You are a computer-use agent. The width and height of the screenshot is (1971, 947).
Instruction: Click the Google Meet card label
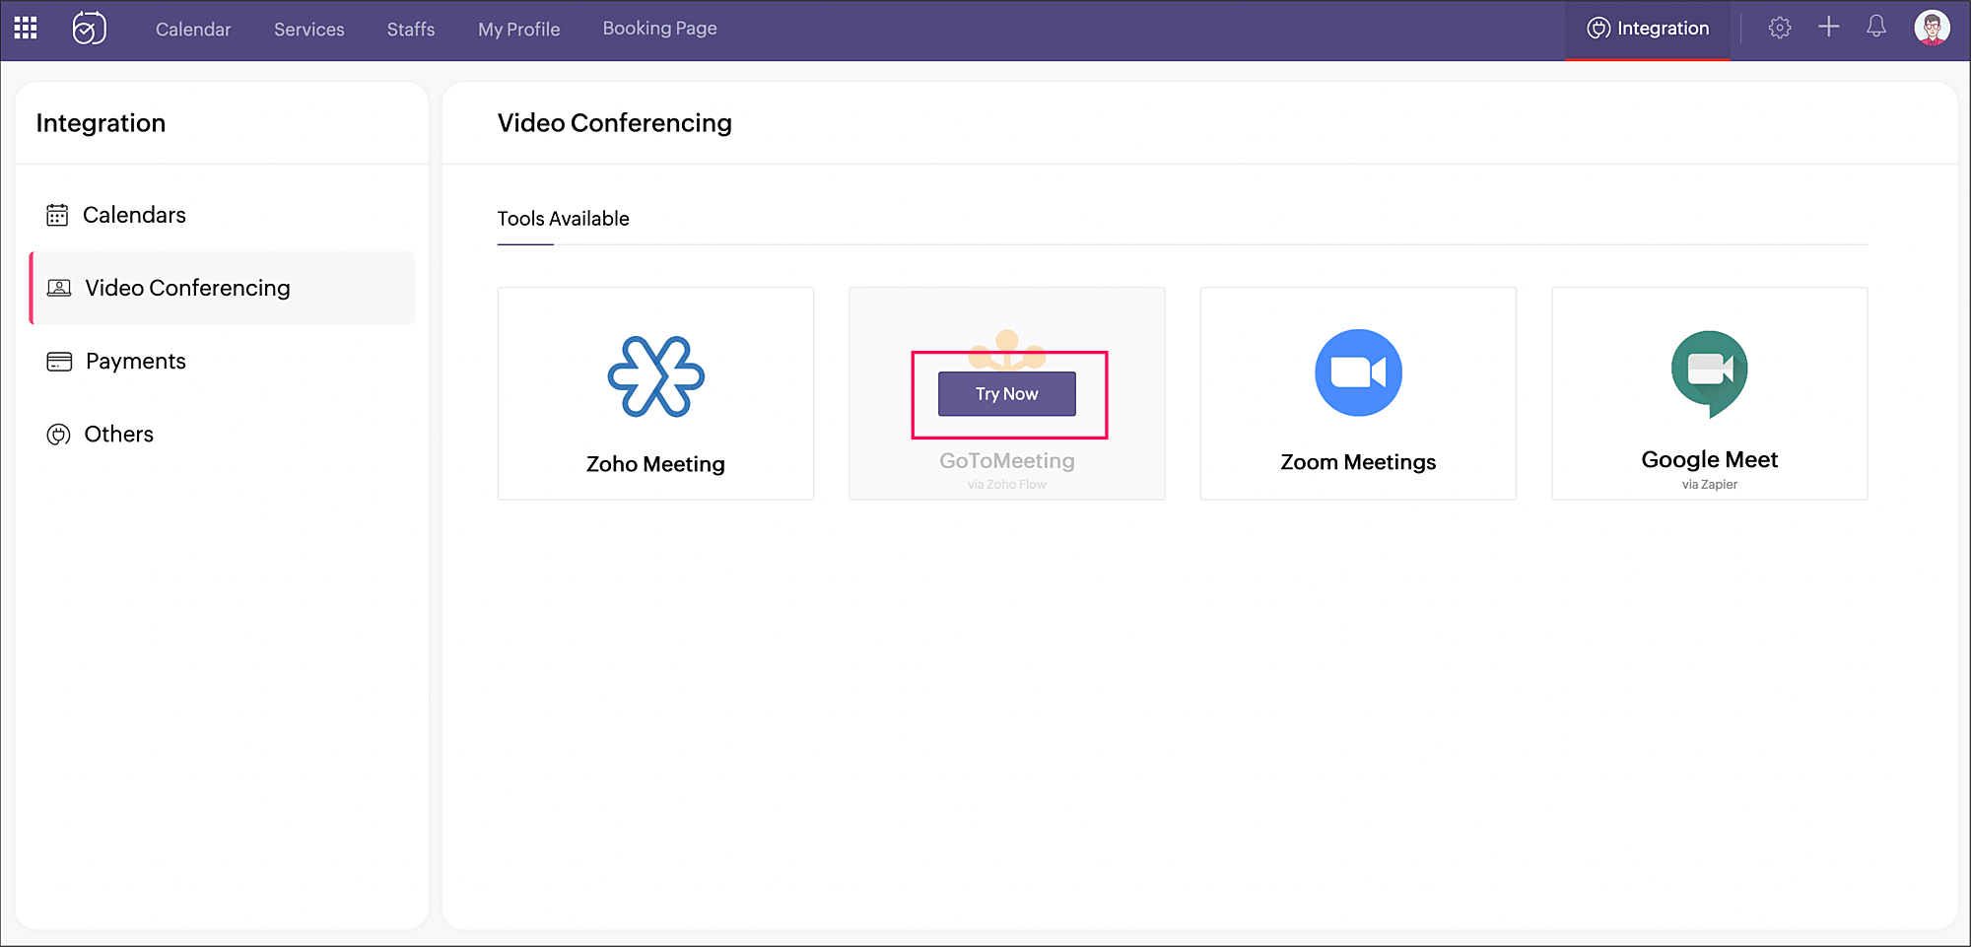[x=1710, y=459]
